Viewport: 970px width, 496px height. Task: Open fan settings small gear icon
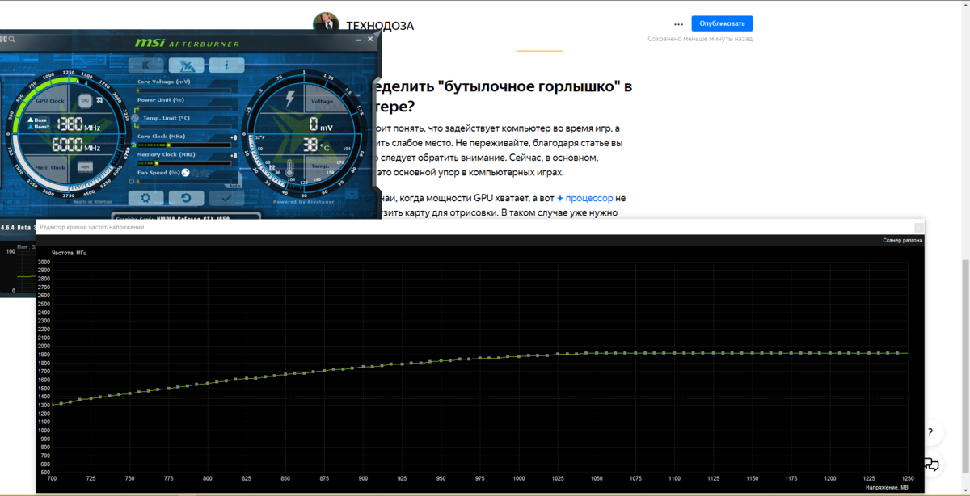tap(131, 183)
